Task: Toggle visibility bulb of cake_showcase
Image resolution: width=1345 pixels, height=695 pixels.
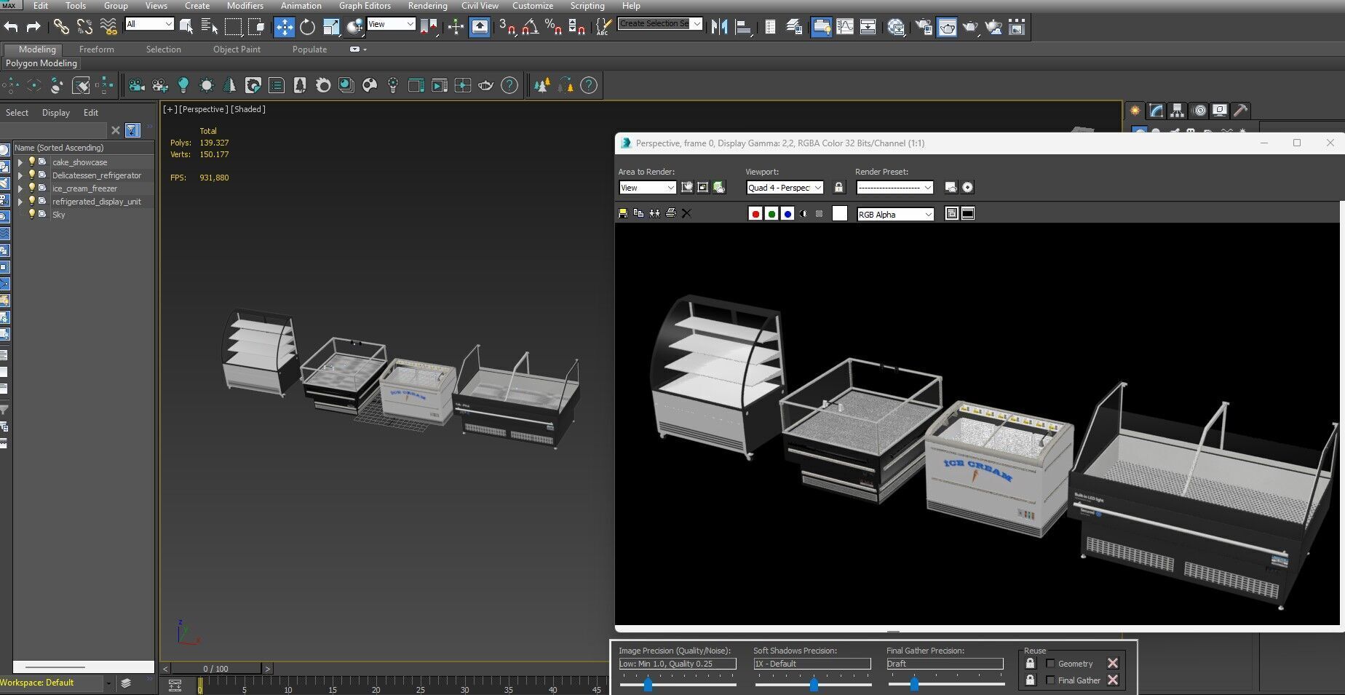Action: click(x=32, y=162)
